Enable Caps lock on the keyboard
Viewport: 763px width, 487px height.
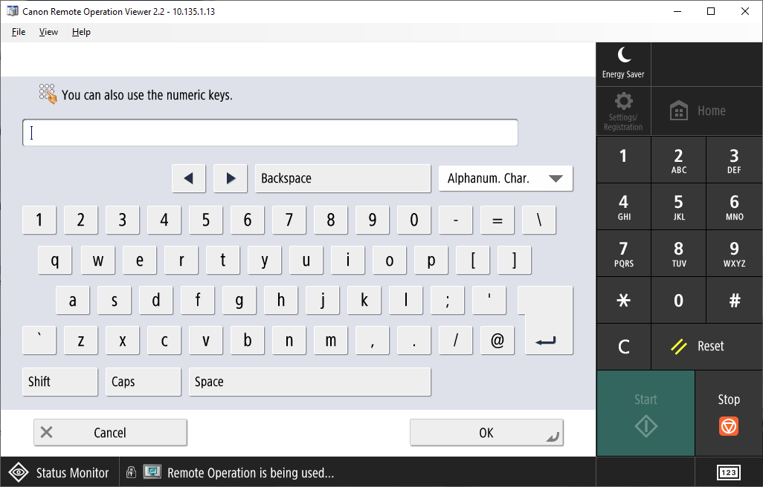click(142, 381)
